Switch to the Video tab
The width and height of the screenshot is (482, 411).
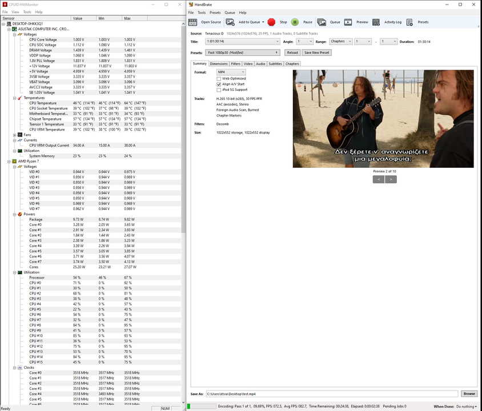248,64
